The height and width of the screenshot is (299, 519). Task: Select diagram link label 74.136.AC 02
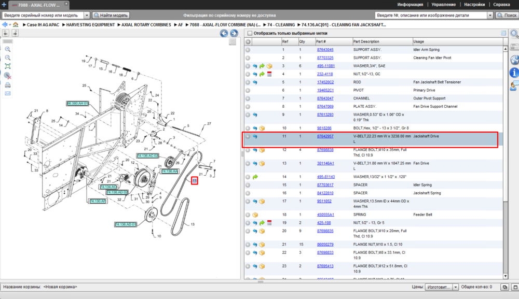coord(147,155)
